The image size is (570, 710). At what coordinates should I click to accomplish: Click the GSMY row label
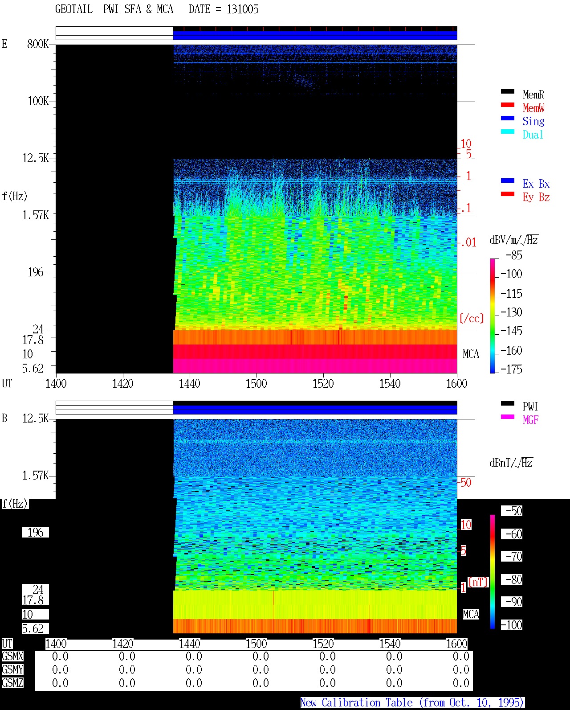tap(13, 669)
